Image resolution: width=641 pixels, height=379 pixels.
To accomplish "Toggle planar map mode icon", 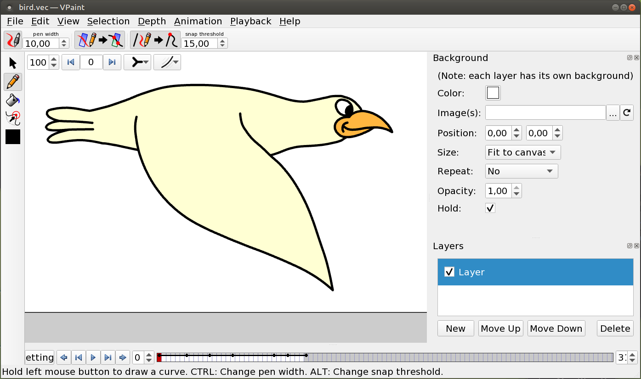I will [100, 40].
